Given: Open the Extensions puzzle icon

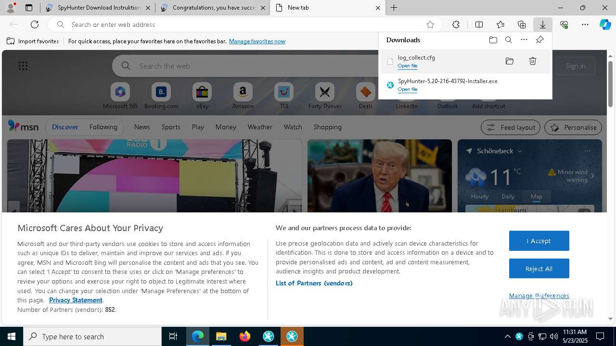Looking at the screenshot, I should coord(456,25).
